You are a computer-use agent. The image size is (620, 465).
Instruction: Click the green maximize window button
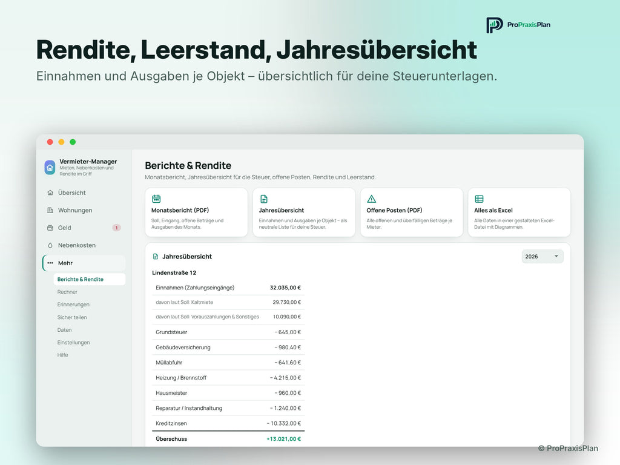[73, 142]
